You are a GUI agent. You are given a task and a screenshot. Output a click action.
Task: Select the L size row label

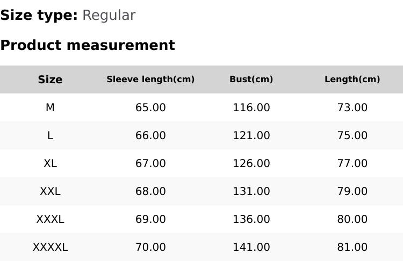click(x=50, y=135)
